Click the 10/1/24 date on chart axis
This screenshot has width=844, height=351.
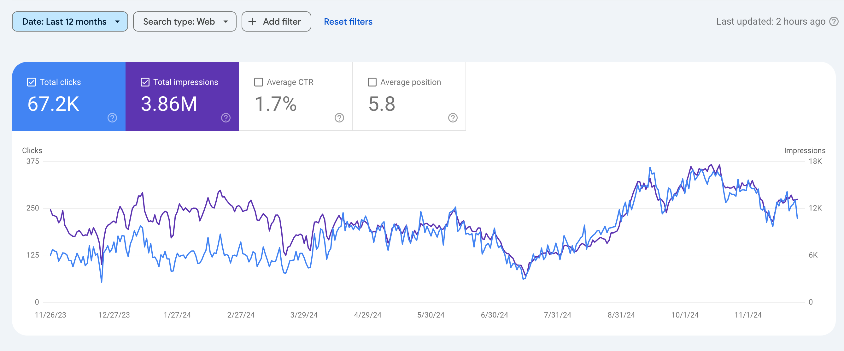tap(685, 315)
